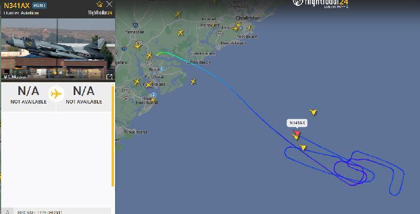
Task: Click the Hunter Aviation operator name
Action: 21,13
